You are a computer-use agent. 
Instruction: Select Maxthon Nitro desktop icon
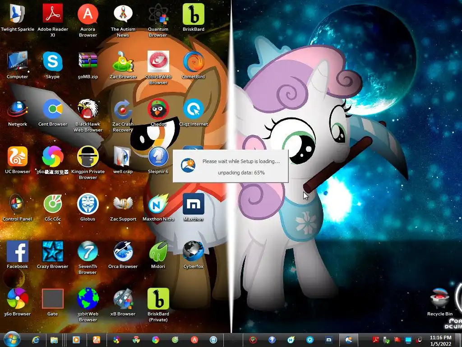[x=158, y=204]
